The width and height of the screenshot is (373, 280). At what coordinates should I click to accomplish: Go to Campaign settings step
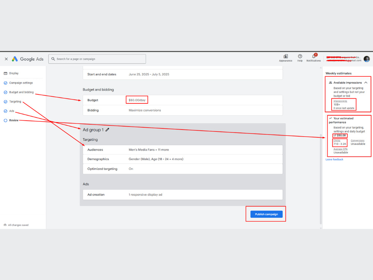[x=21, y=83]
